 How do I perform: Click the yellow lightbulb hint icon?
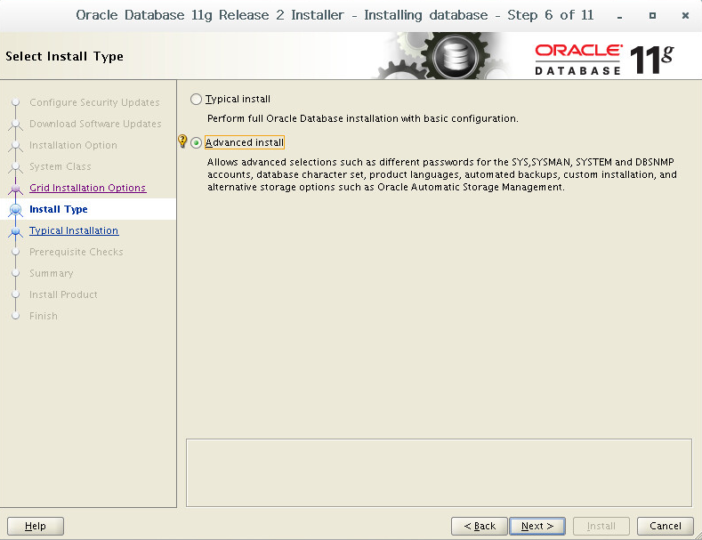(182, 141)
